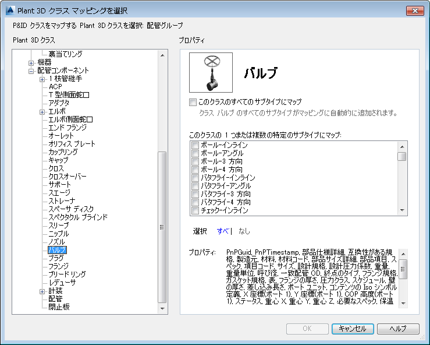The height and width of the screenshot is (345, 430).
Task: Open help with ヘルプ button
Action: click(398, 329)
